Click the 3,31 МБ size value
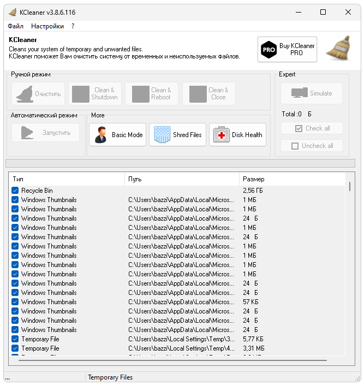Screen dimensions: 364x385 click(254, 348)
